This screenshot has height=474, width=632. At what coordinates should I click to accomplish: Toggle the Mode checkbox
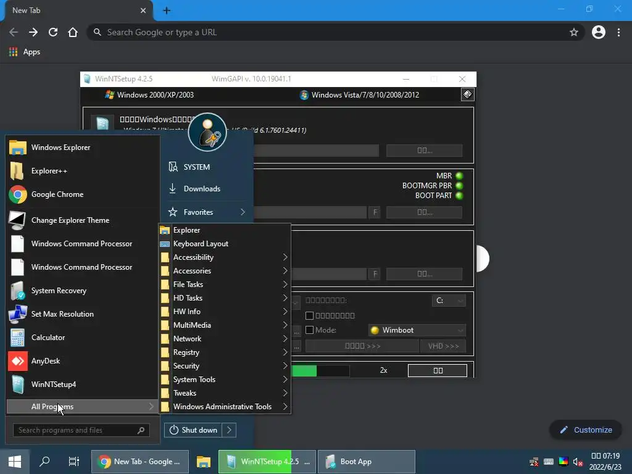point(310,330)
